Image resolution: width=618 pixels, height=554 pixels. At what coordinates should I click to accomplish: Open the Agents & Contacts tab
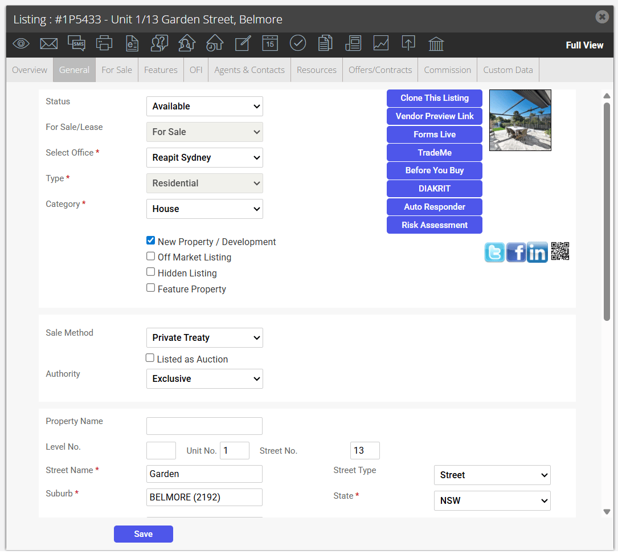point(249,70)
